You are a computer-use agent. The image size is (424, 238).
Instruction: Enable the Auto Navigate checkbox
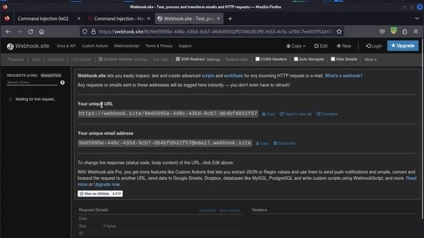point(296,59)
